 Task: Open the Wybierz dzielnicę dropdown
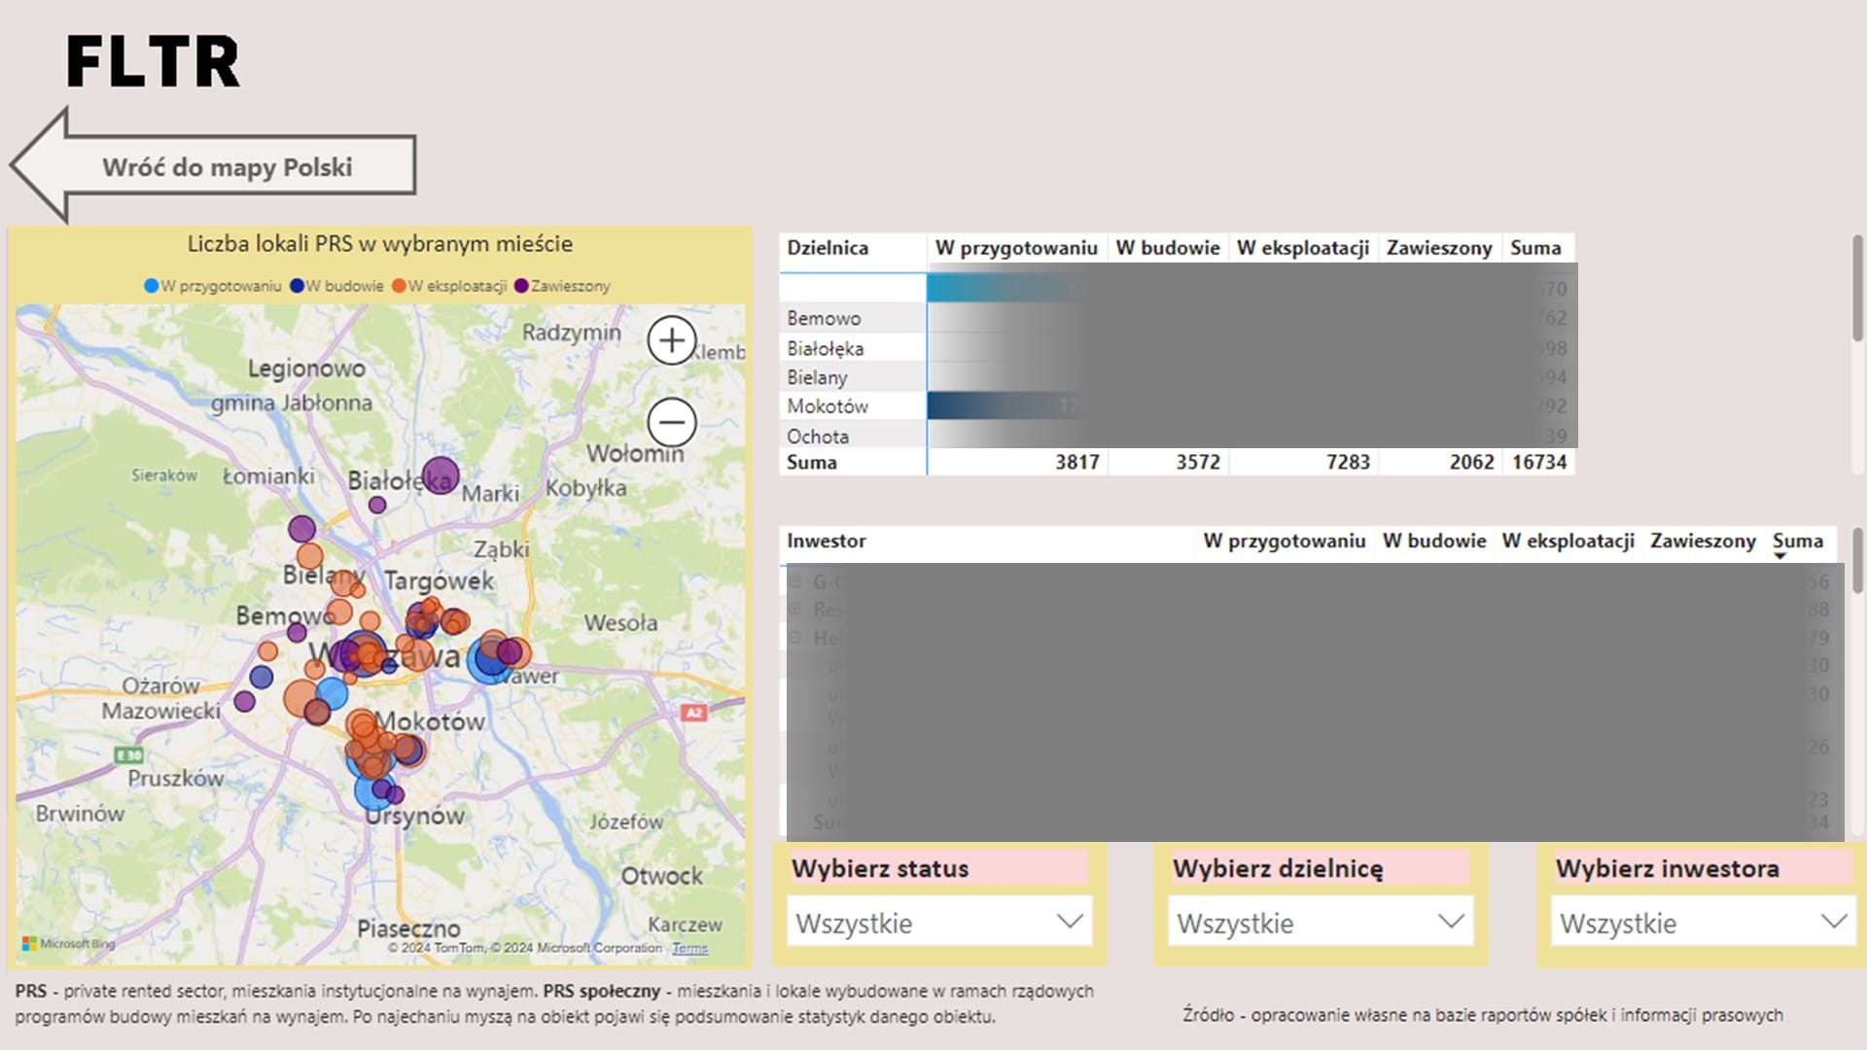[1321, 922]
